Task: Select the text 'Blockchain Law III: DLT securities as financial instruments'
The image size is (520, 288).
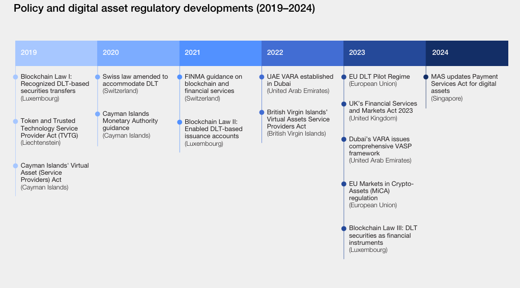Action: (x=383, y=235)
